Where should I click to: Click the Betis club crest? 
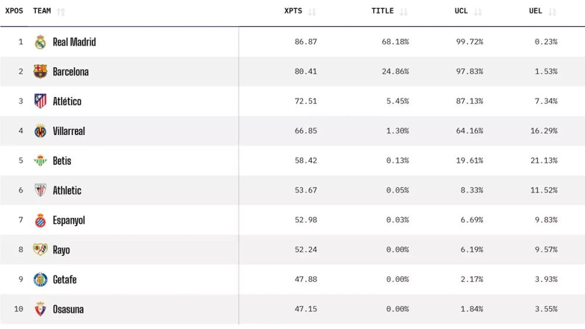(40, 161)
